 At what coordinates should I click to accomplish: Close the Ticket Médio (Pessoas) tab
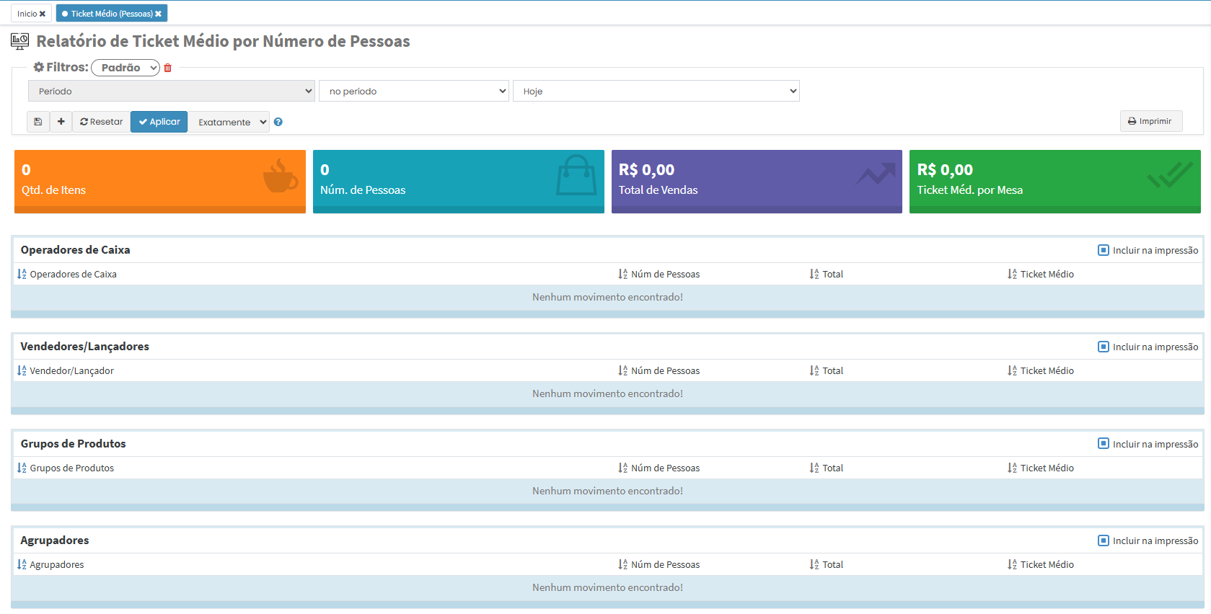tap(159, 14)
